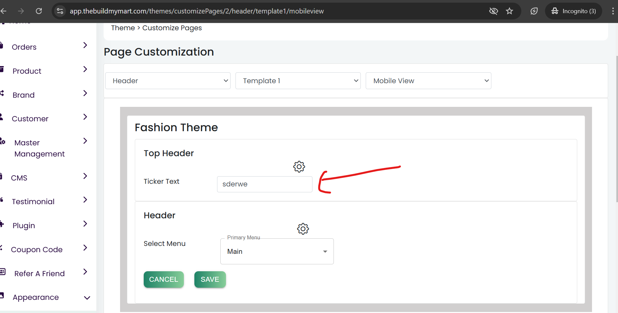Viewport: 618px width, 313px height.
Task: Expand the Testimonial submenu chevron
Action: [85, 200]
